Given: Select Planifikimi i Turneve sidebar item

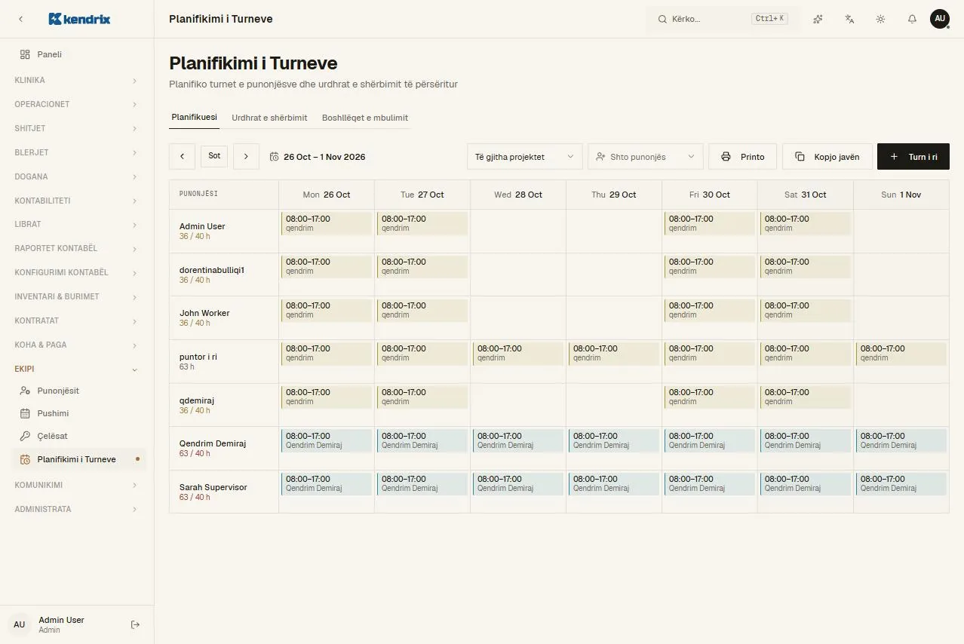Looking at the screenshot, I should [77, 459].
